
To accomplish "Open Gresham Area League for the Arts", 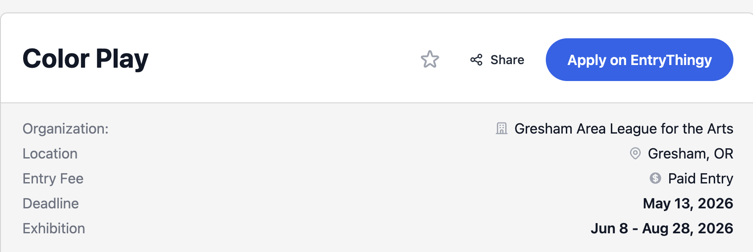I will 623,129.
